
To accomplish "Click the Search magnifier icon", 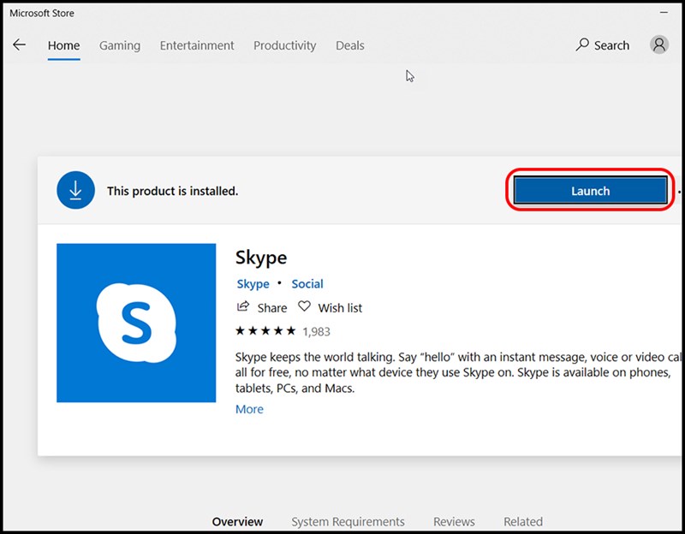I will (582, 44).
